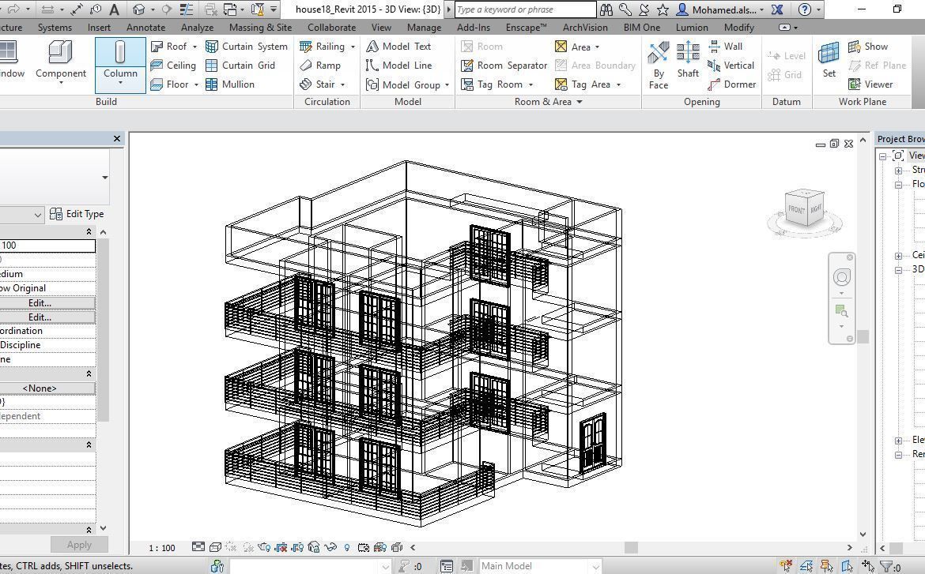This screenshot has width=925, height=574.
Task: Select the Floor tool
Action: 170,84
